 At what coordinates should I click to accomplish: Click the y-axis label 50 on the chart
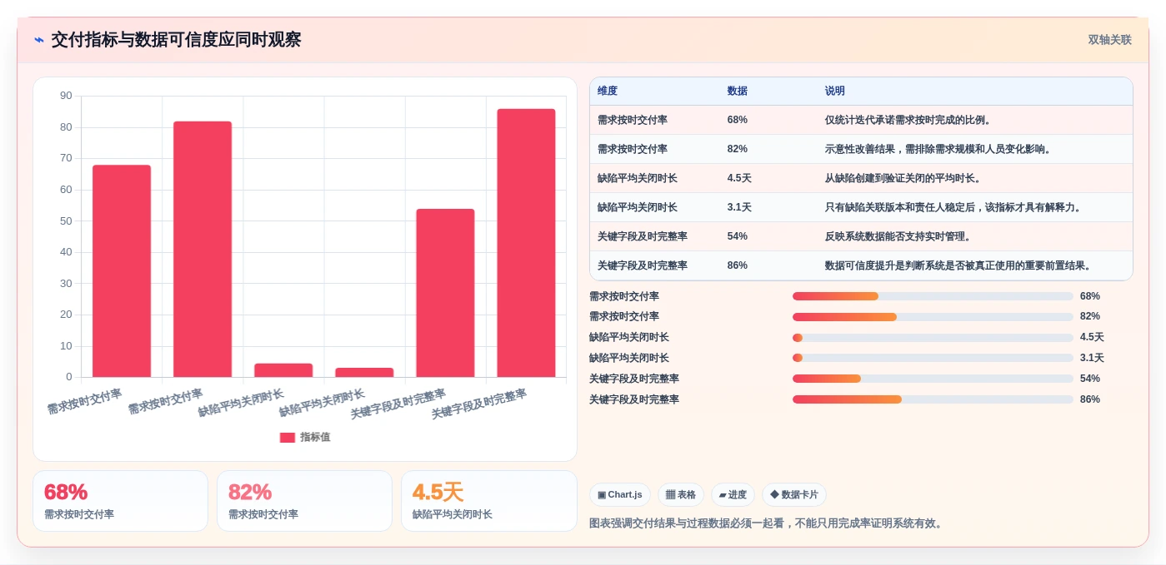pos(66,221)
